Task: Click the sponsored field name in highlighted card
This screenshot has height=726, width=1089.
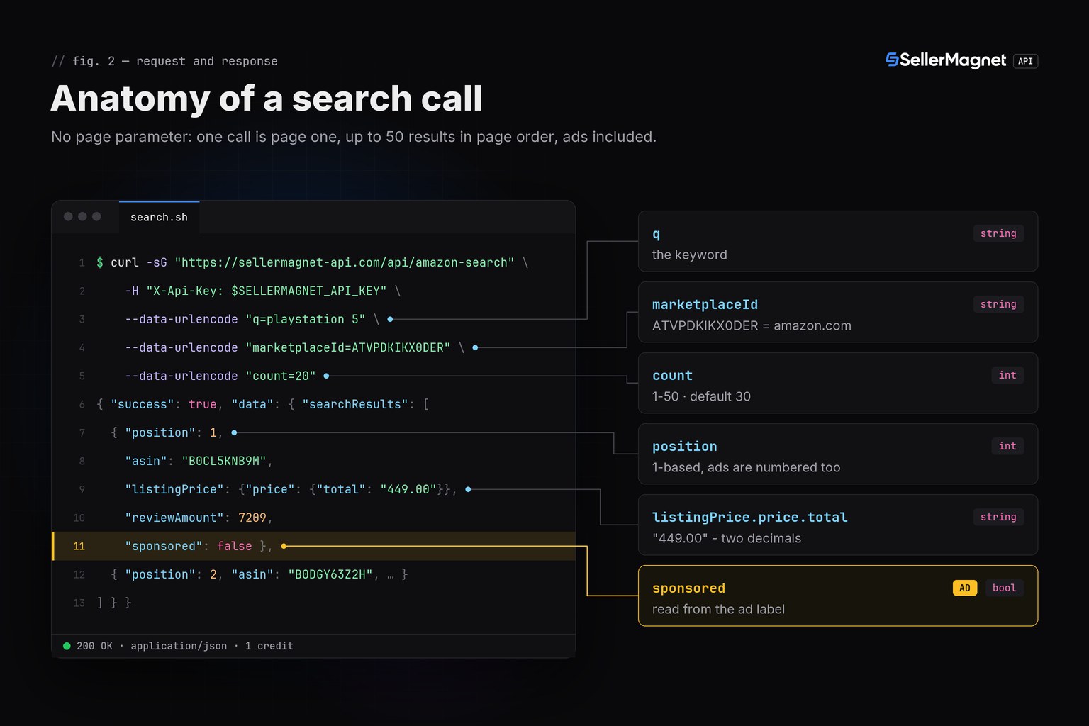Action: [x=688, y=588]
